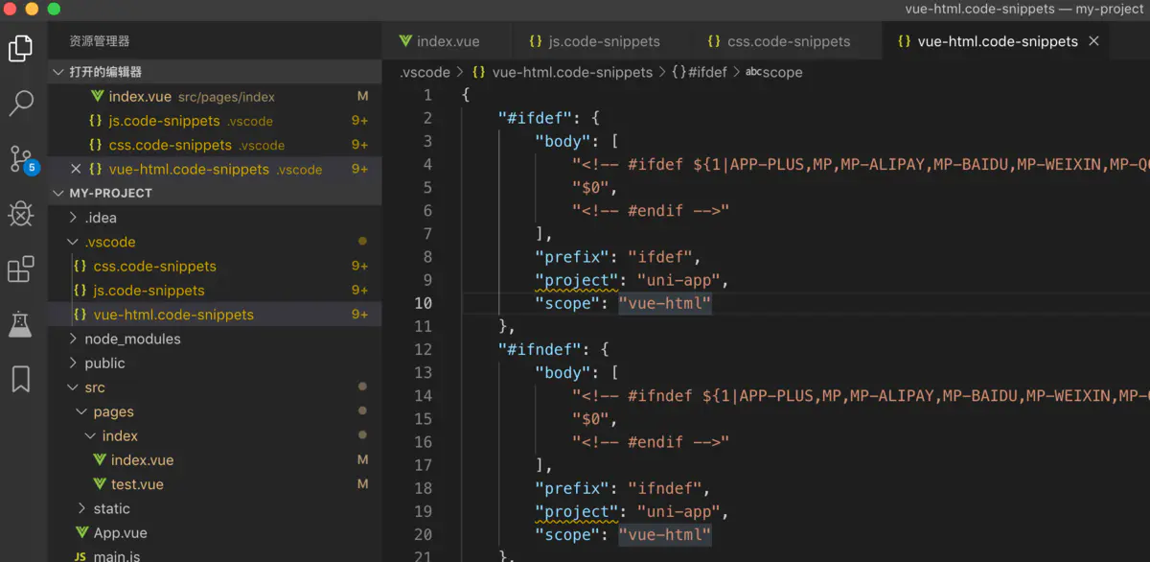Click green macOS zoom window button

[x=54, y=9]
